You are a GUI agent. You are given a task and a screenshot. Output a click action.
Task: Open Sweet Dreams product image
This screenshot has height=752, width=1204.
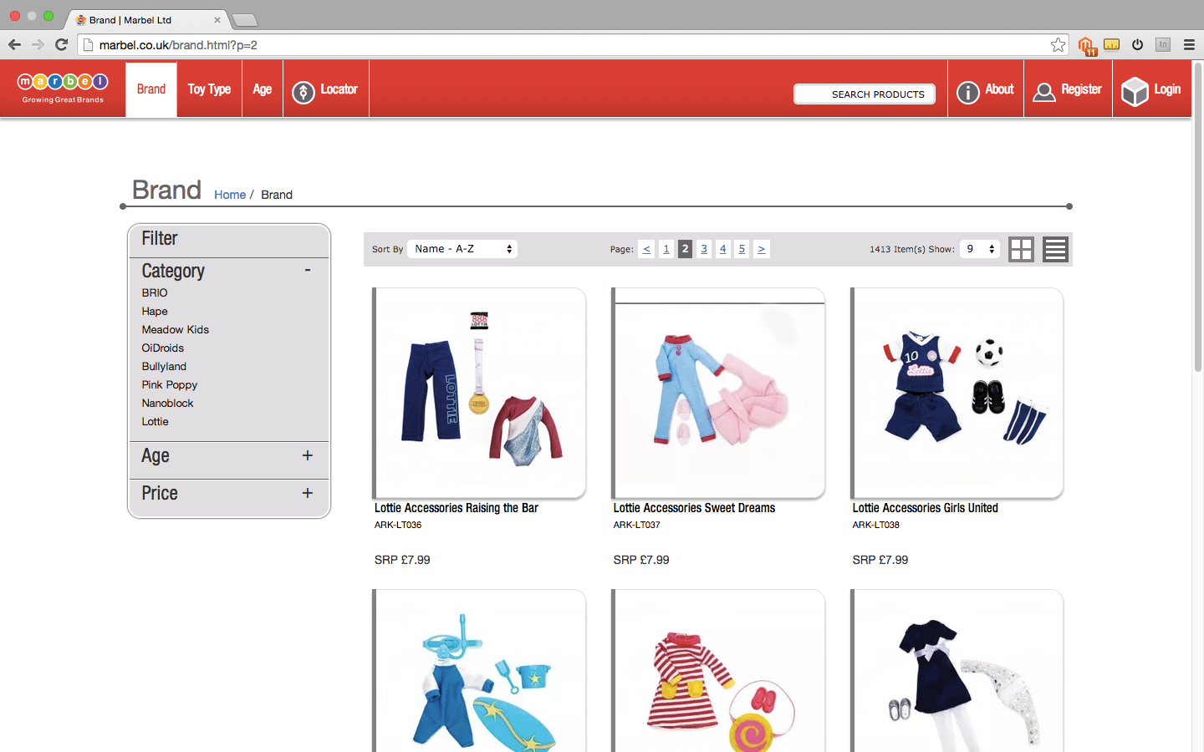click(x=718, y=393)
